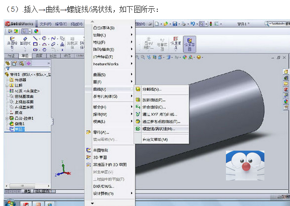The image size is (290, 206).
Task: Select the spline sketch tool icon
Action: (x=53, y=38)
